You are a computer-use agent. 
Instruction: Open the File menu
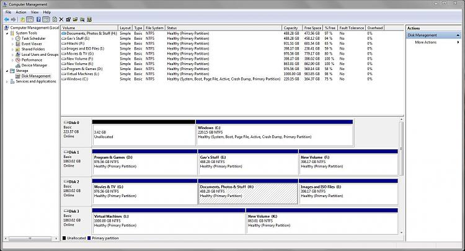click(8, 12)
